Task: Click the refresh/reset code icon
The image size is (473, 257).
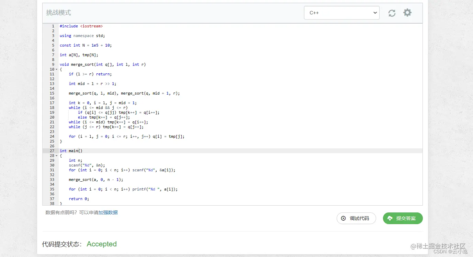Action: pyautogui.click(x=392, y=13)
